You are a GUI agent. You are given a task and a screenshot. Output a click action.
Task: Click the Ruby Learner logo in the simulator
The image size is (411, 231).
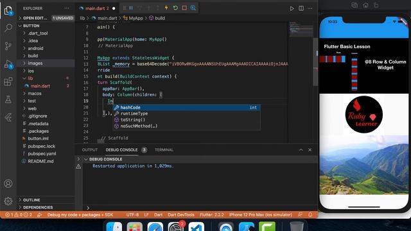point(364,114)
